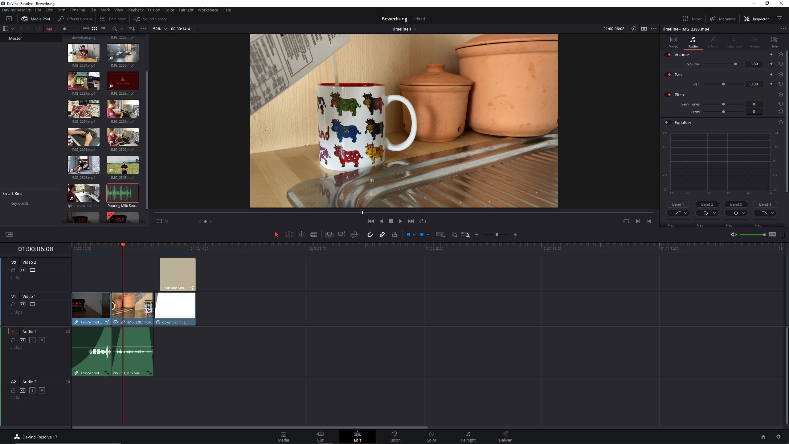Open media pool sort order icon

(x=132, y=29)
